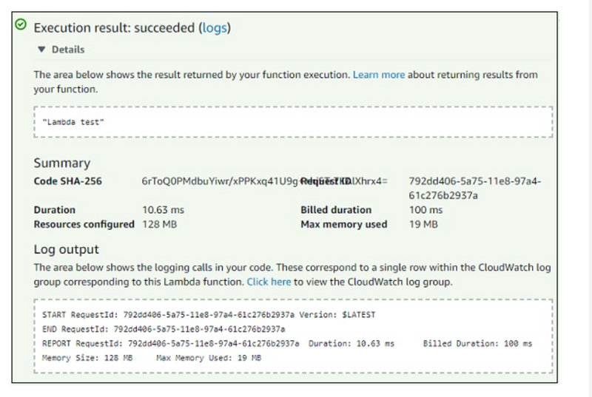The image size is (592, 397).
Task: Click the Code SHA-256 hash value
Action: point(218,181)
